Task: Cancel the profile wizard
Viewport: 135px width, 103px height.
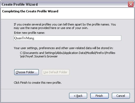Action: 121,96
